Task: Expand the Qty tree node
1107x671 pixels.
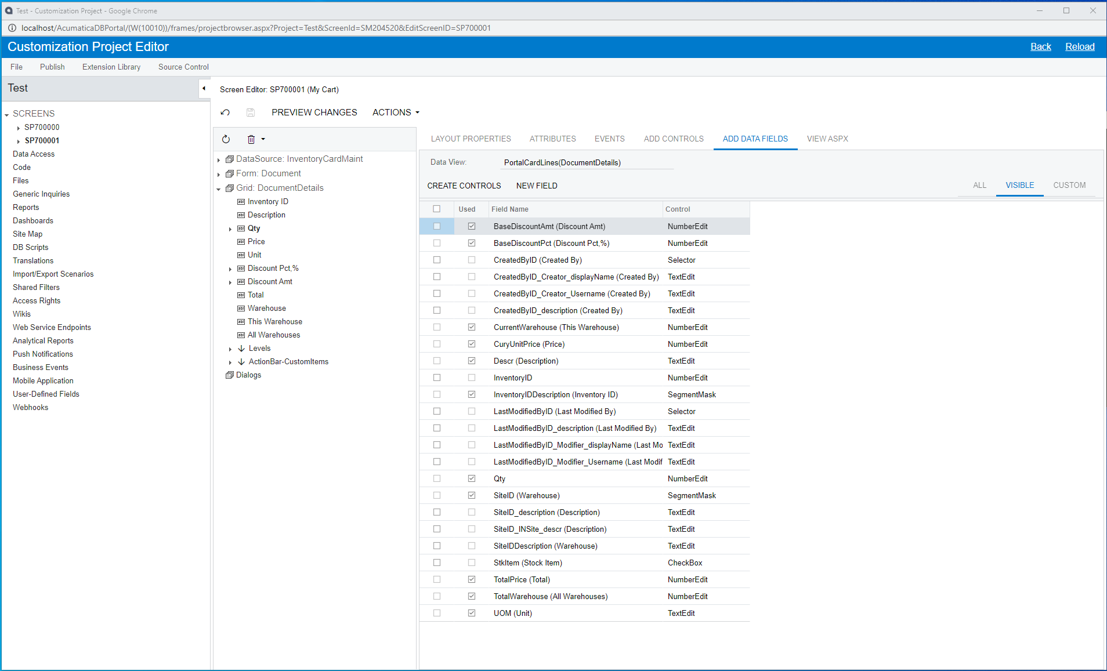Action: click(x=230, y=229)
